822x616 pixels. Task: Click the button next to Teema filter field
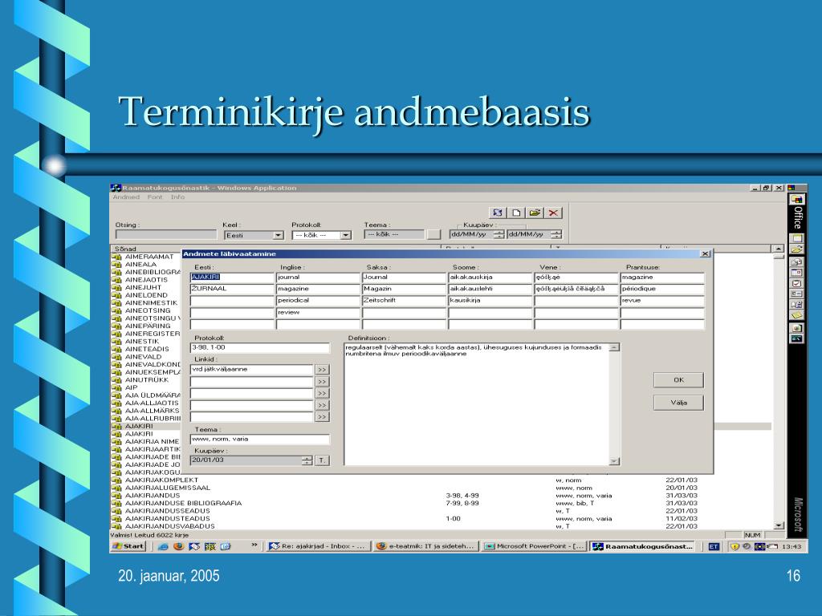[x=433, y=235]
